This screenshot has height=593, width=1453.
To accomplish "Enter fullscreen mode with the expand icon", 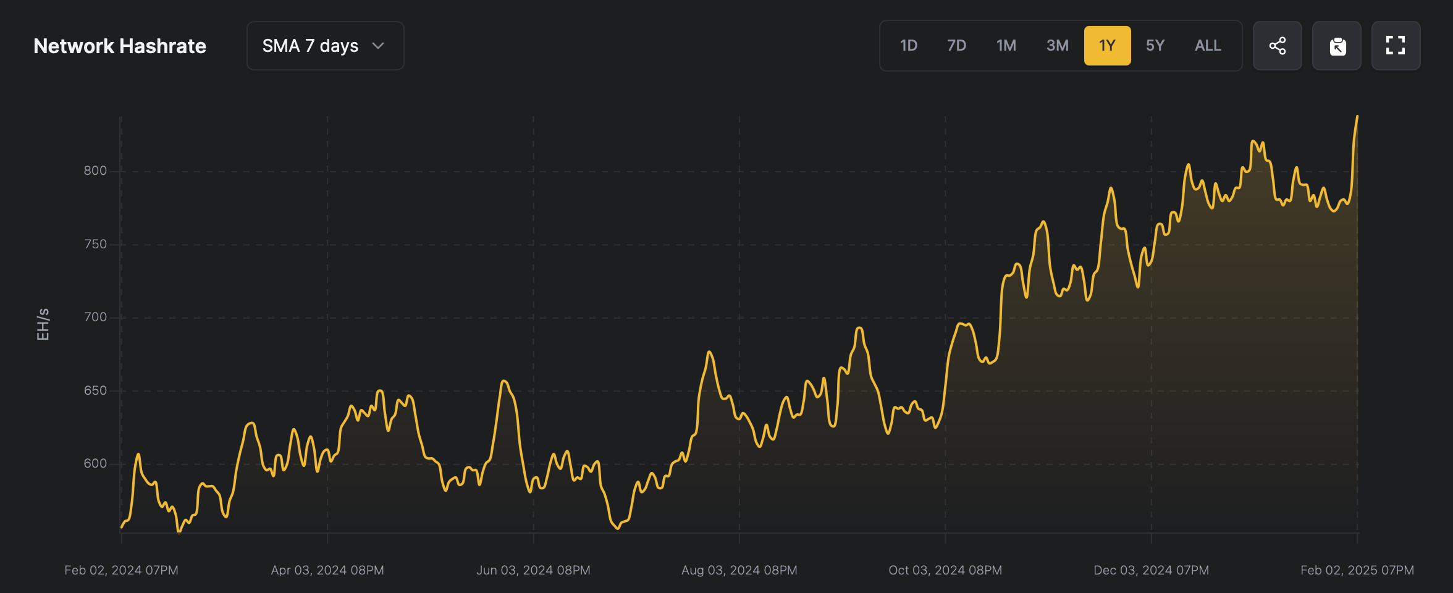I will 1396,46.
